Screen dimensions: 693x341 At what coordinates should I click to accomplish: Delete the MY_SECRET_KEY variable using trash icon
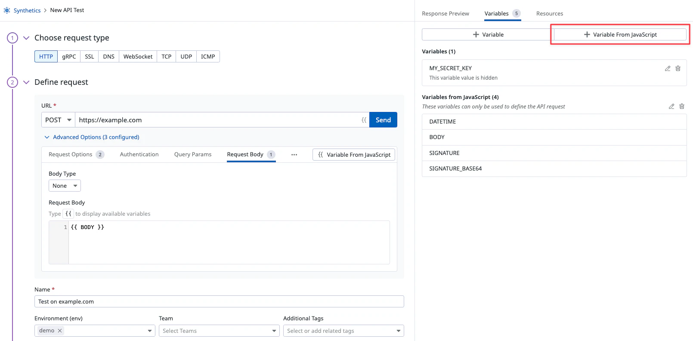click(678, 68)
